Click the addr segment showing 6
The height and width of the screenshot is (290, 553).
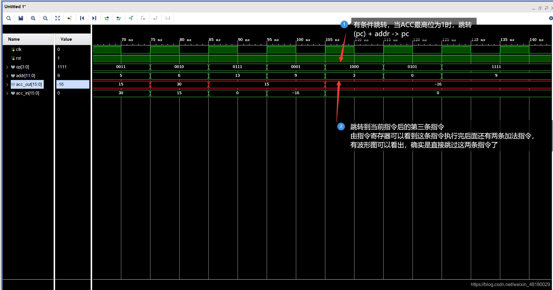(179, 76)
